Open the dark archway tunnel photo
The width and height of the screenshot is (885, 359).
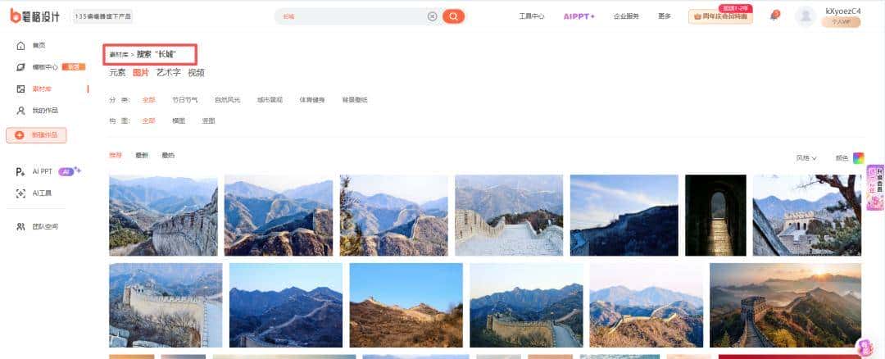pos(715,215)
